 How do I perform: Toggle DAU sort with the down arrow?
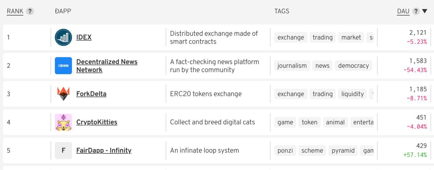[425, 11]
